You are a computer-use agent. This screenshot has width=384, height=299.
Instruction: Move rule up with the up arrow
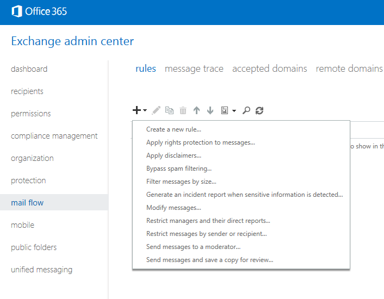pos(196,110)
